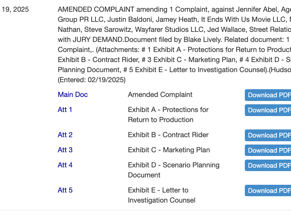Click the description label beside Att 3
Image resolution: width=291 pixels, height=218 pixels.
pyautogui.click(x=169, y=150)
